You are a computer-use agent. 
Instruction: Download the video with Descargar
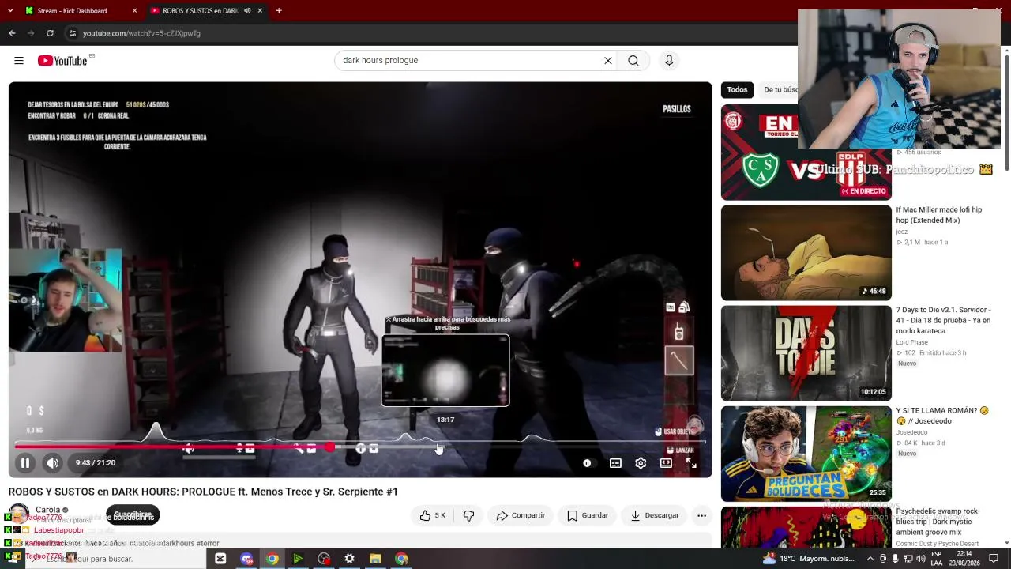[x=655, y=515]
